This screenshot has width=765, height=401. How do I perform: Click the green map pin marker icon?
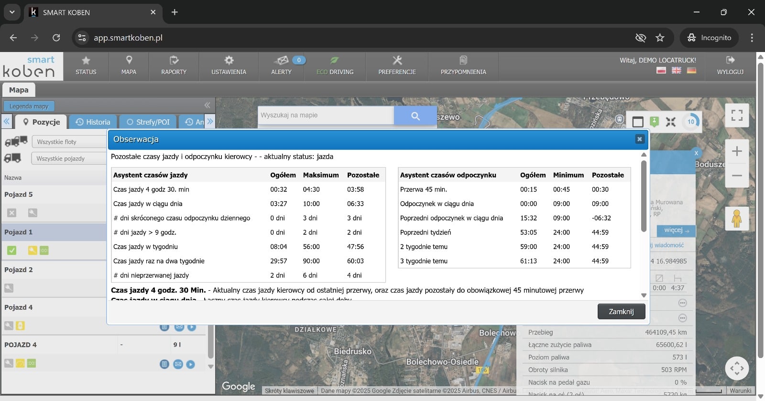(x=654, y=122)
